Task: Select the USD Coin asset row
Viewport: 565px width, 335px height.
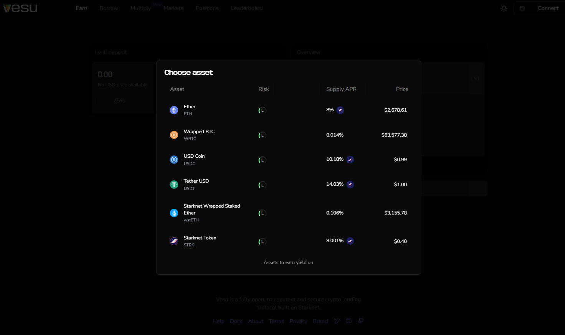Action: [289, 160]
